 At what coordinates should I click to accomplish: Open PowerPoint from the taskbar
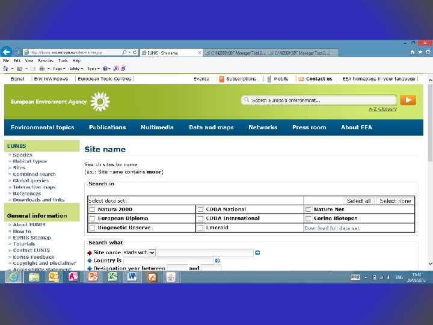[93, 277]
